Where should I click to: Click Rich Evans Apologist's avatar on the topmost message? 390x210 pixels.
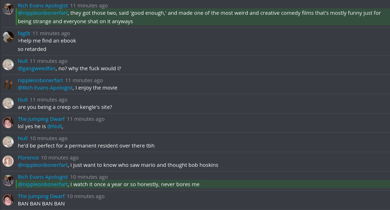(8, 9)
